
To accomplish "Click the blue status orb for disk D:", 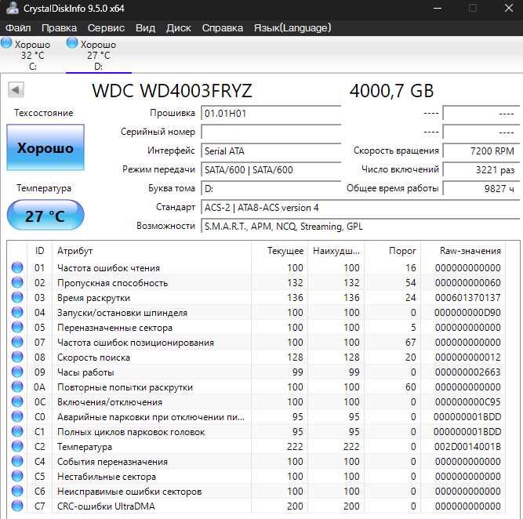I will [72, 43].
